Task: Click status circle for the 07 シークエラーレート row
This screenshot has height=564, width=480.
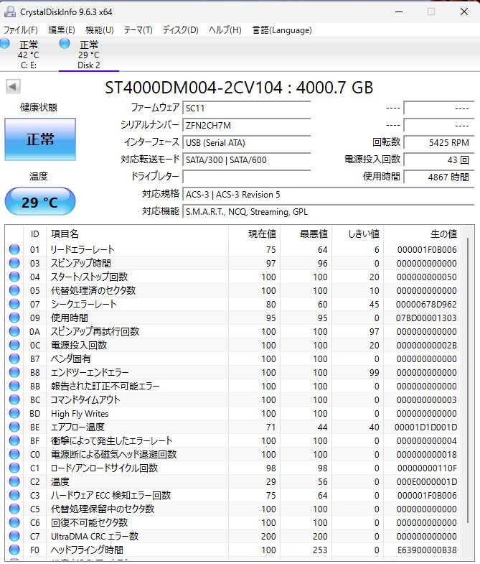Action: 14,304
